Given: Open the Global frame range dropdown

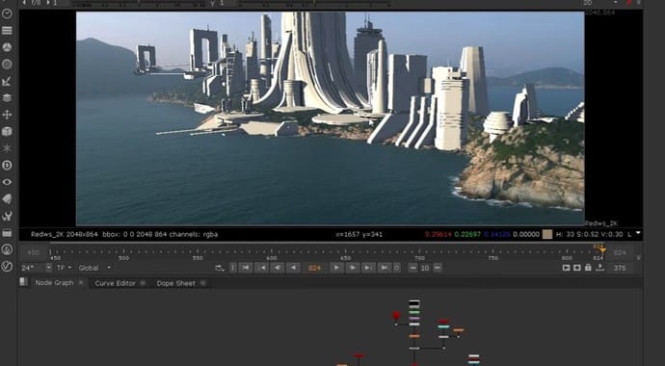Looking at the screenshot, I should 94,268.
